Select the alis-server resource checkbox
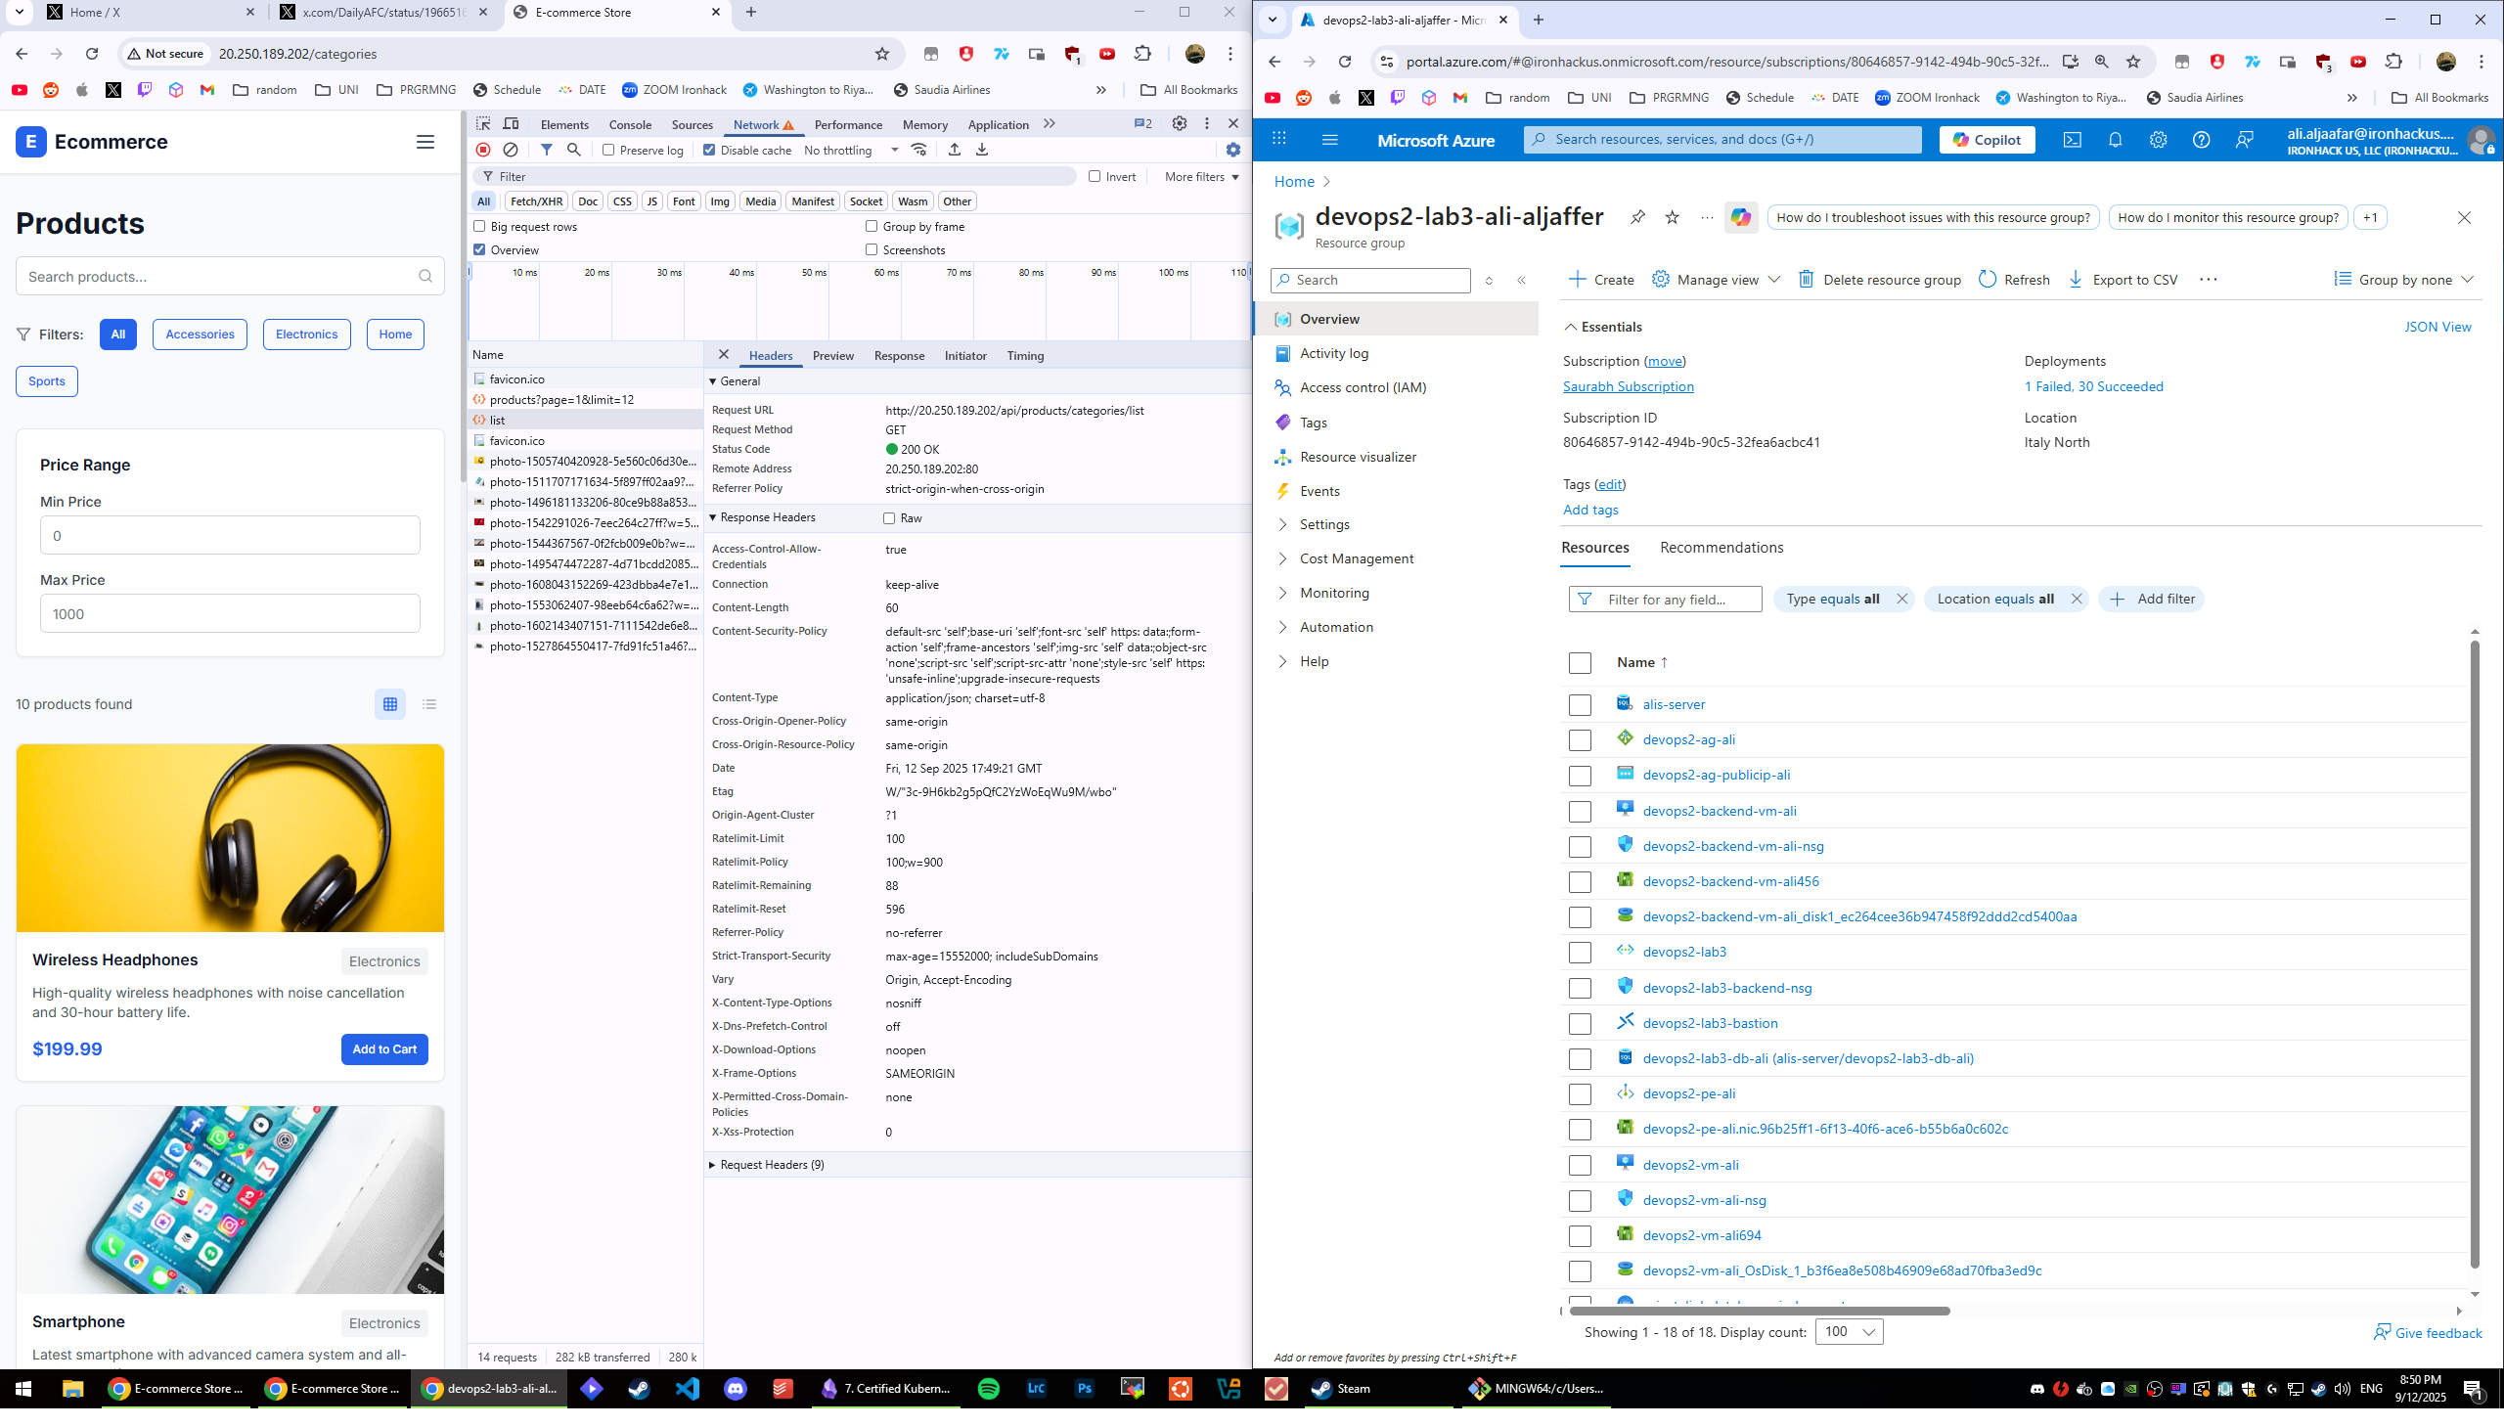The width and height of the screenshot is (2504, 1426). pyautogui.click(x=1580, y=705)
